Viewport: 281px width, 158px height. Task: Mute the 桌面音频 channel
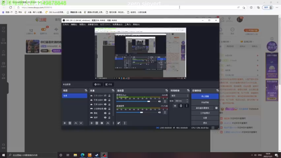pos(159,112)
